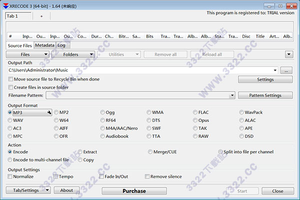The image size is (300, 200).
Task: Expand the Output Path dropdown arrow
Action: click(x=275, y=70)
